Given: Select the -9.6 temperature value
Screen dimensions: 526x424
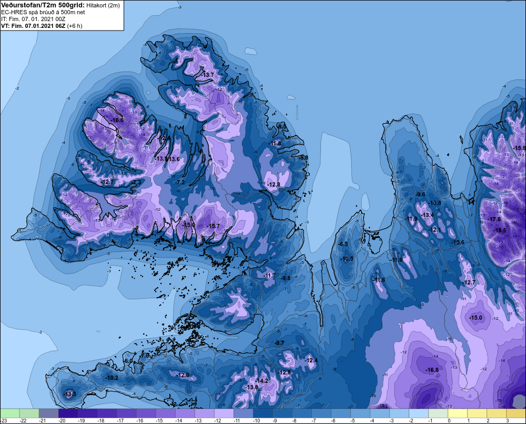Looking at the screenshot, I should 420,194.
